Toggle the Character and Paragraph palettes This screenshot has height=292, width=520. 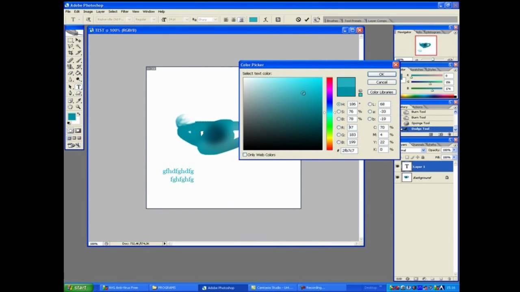tap(278, 19)
